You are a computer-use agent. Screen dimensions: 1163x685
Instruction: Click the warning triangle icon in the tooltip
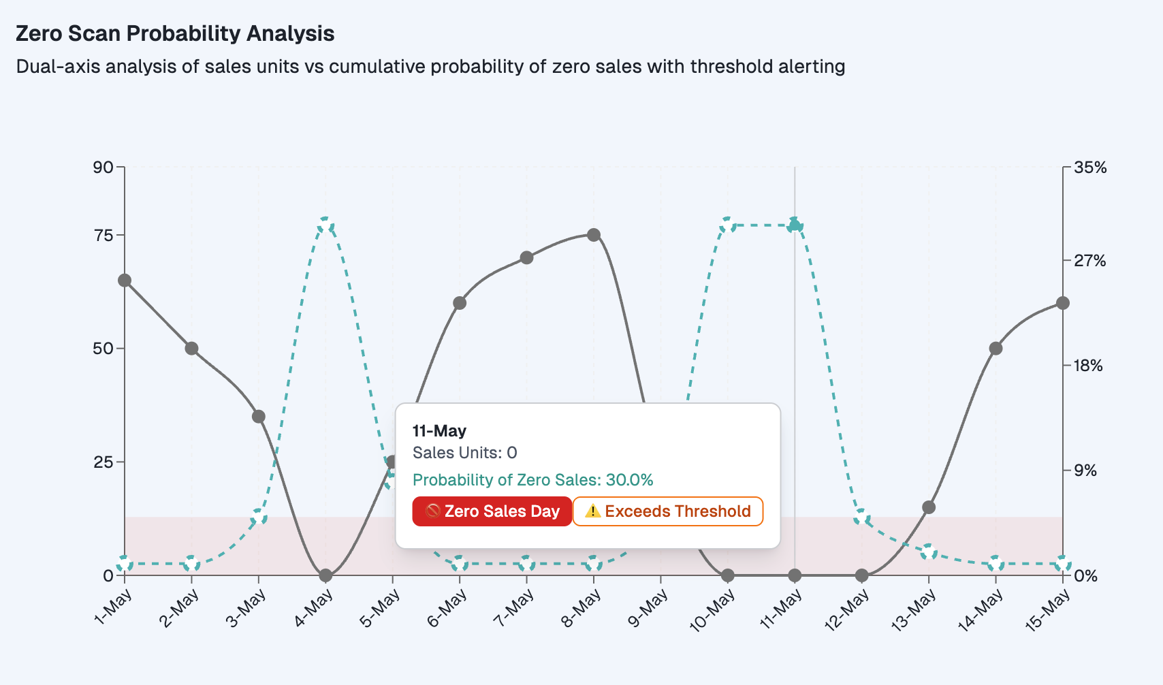(x=592, y=511)
